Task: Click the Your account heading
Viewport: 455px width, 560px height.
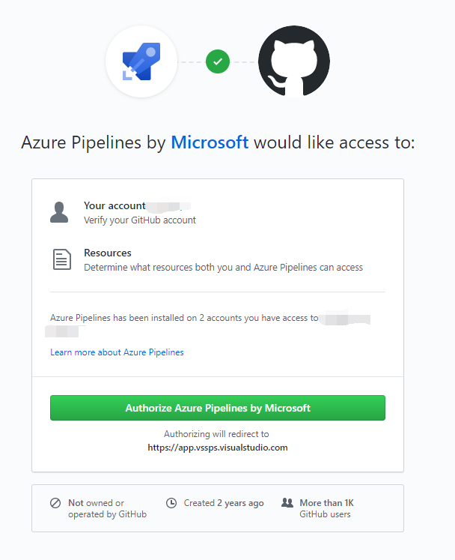Action: 114,205
